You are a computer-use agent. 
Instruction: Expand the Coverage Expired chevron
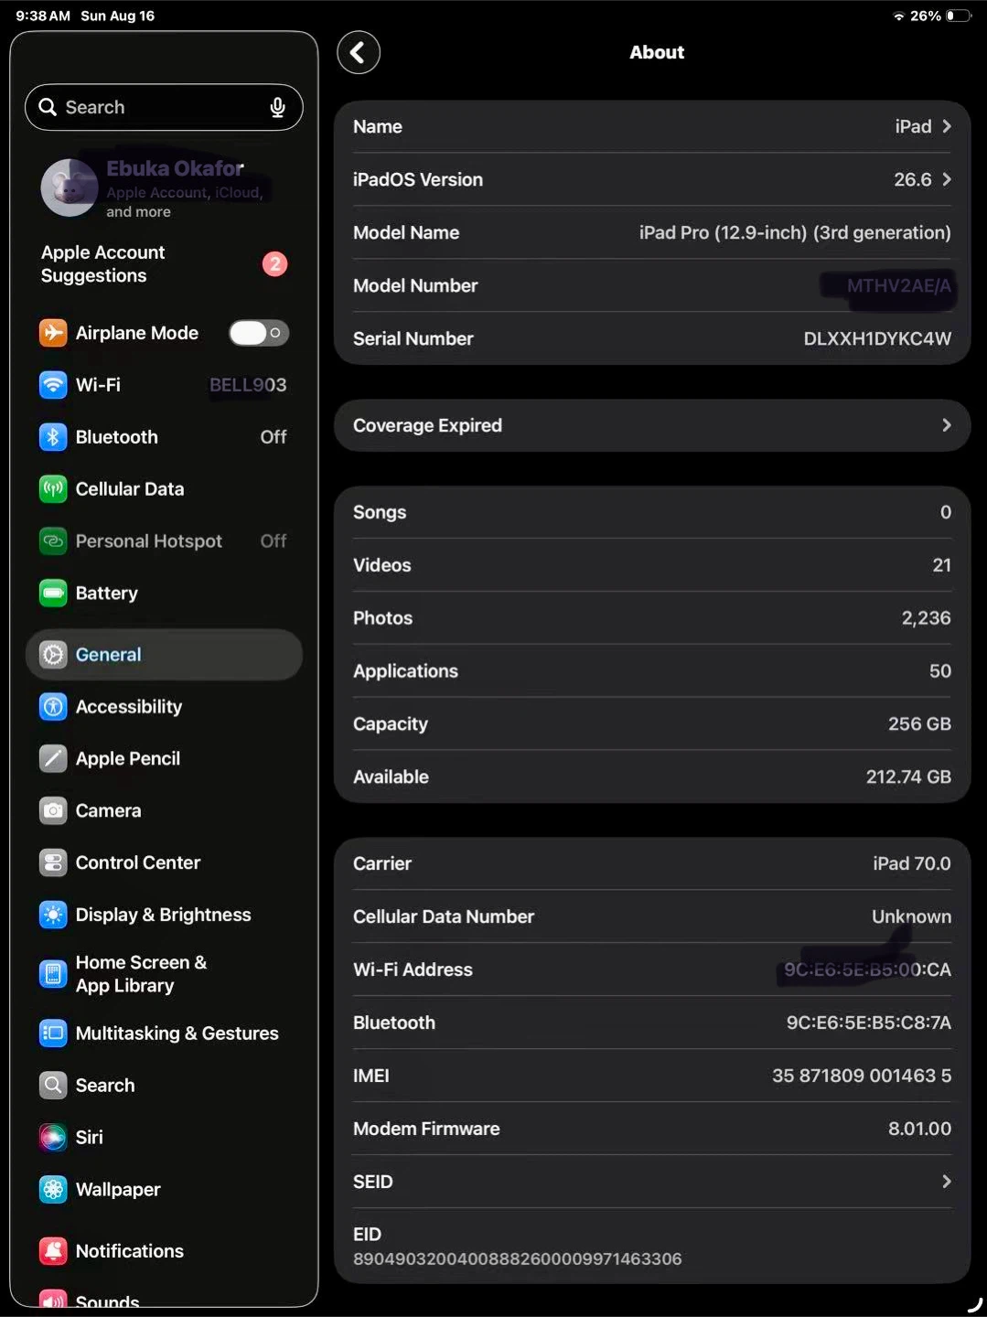947,425
